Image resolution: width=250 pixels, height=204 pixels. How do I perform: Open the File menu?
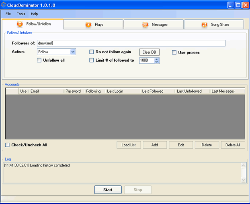(x=8, y=14)
